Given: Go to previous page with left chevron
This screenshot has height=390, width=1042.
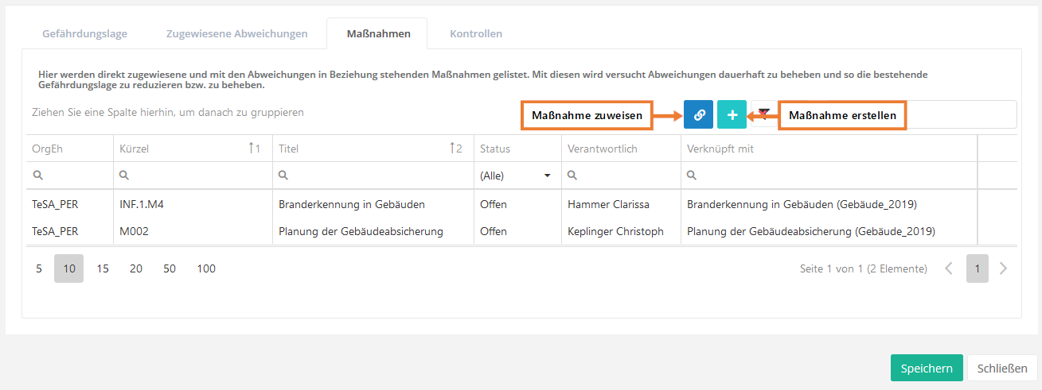Looking at the screenshot, I should point(949,268).
